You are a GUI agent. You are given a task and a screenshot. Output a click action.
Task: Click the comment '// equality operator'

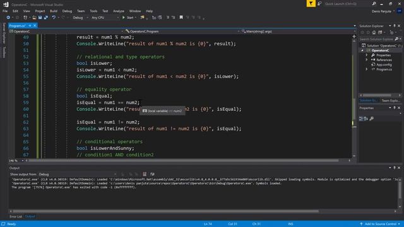pyautogui.click(x=104, y=90)
